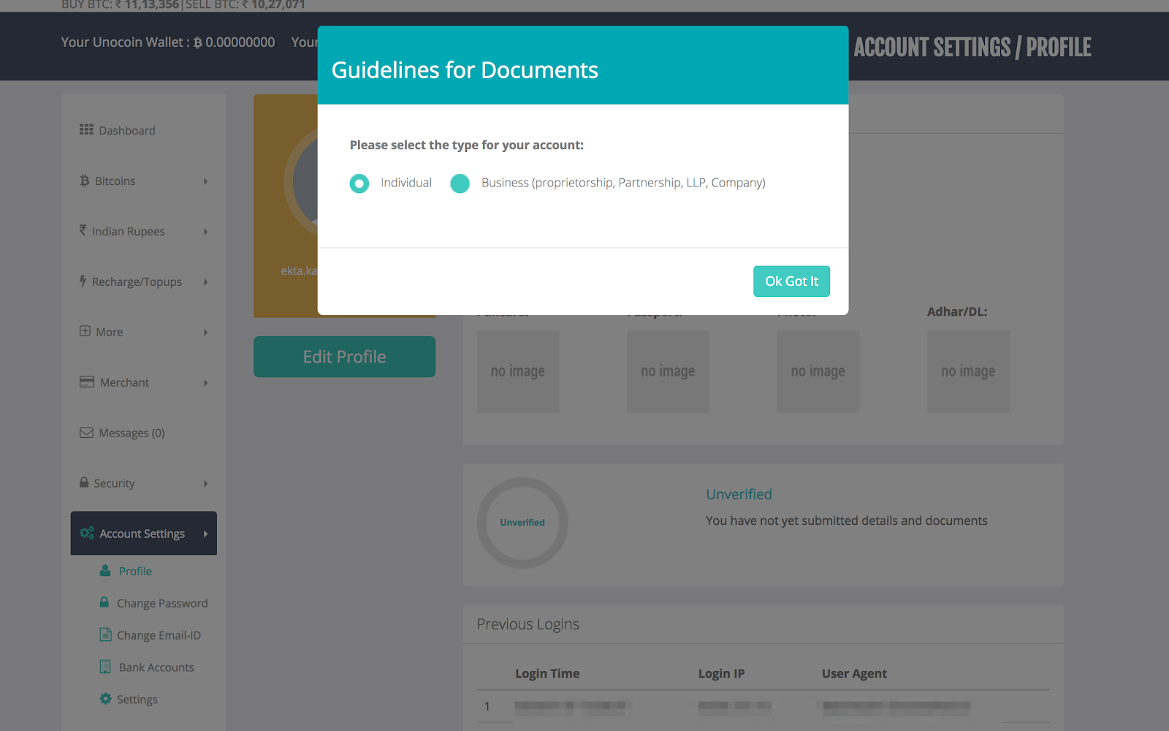1169x731 pixels.
Task: Click the Recharge/Topups lightning icon
Action: coord(83,281)
